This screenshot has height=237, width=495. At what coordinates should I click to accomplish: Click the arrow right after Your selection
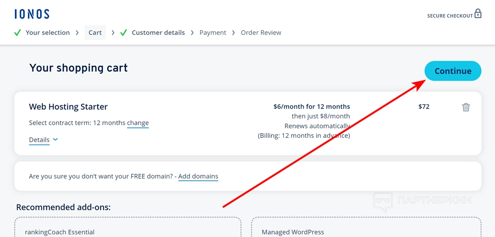[x=77, y=33]
